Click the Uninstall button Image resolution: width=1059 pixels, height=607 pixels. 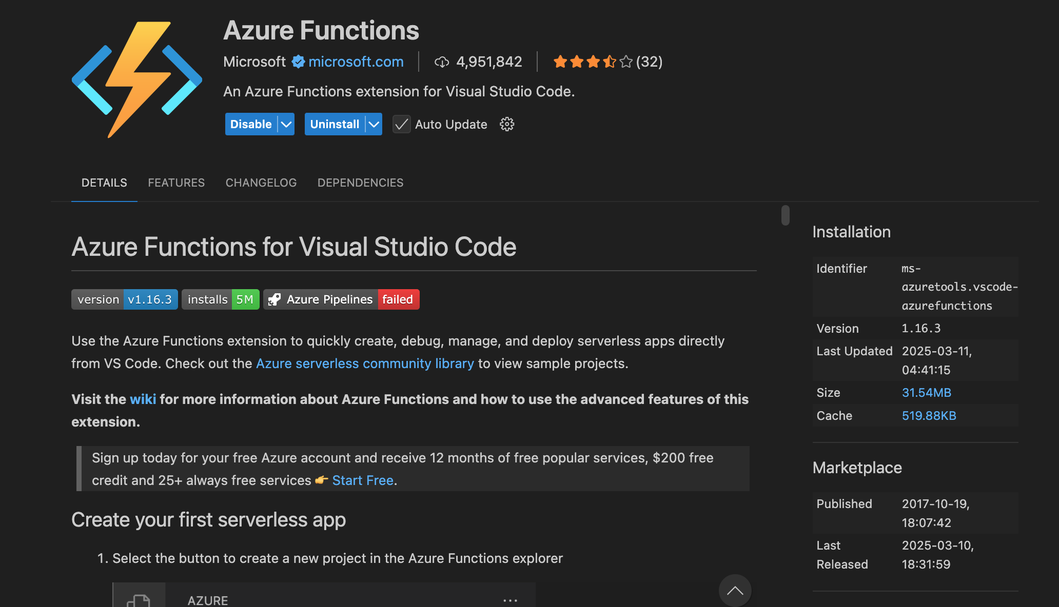[x=335, y=124]
